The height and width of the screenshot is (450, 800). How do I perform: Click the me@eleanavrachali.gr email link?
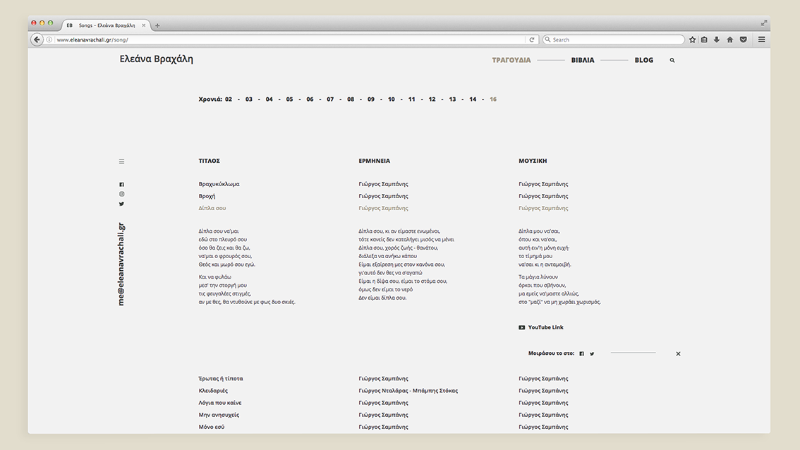click(x=121, y=264)
